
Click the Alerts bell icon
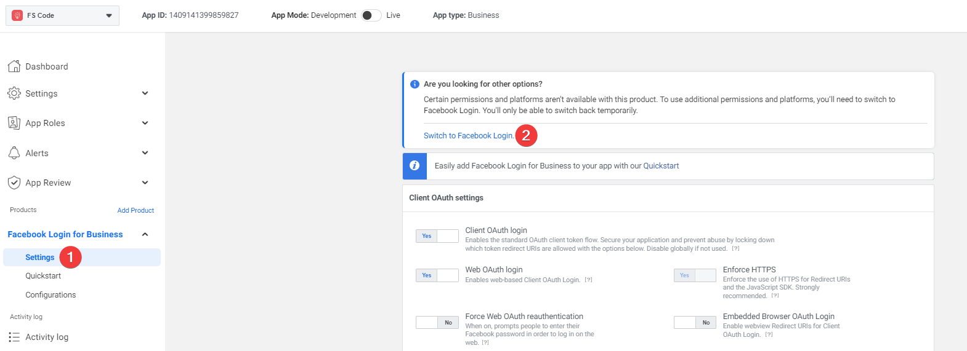14,153
